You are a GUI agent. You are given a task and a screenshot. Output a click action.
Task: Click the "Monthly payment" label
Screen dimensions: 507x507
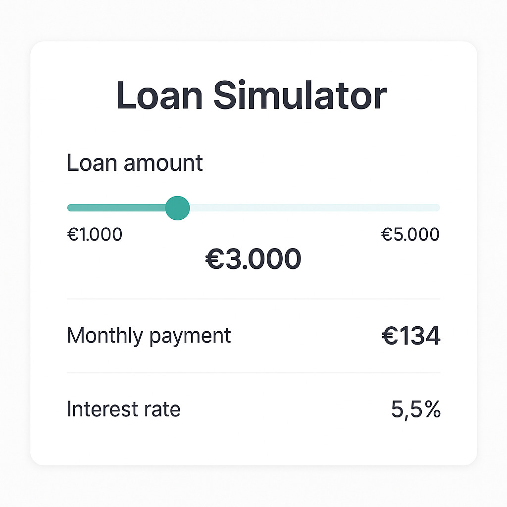pyautogui.click(x=149, y=336)
